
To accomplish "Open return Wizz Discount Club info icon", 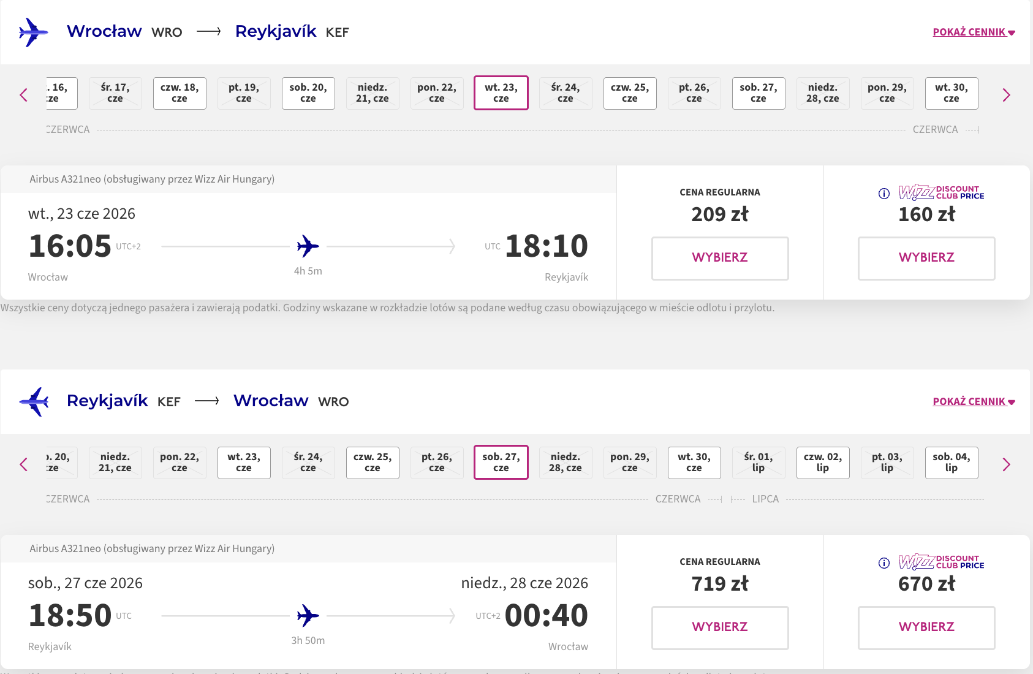I will coord(884,563).
